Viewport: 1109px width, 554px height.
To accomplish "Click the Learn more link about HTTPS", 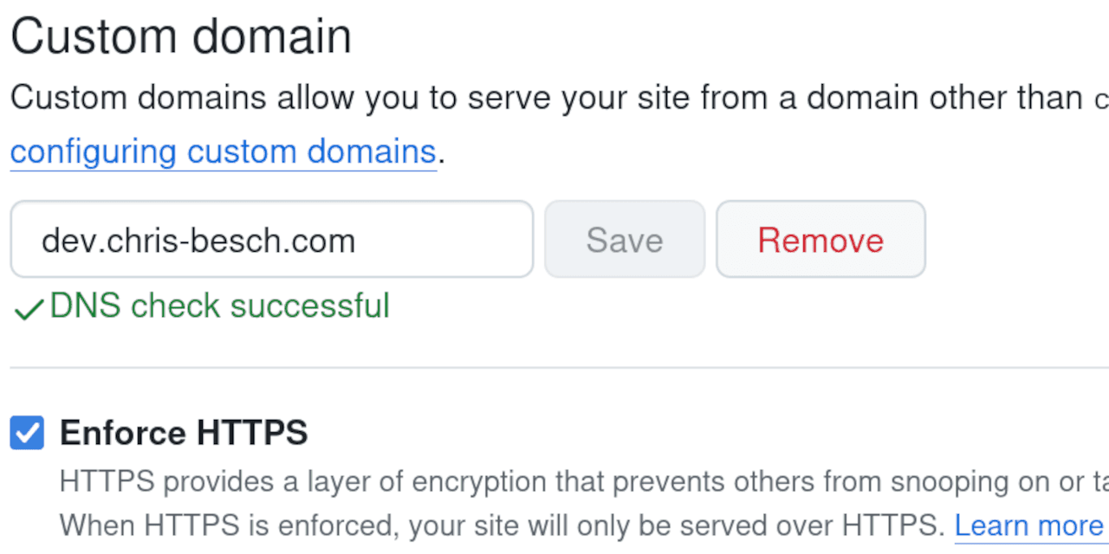I will tap(1028, 525).
